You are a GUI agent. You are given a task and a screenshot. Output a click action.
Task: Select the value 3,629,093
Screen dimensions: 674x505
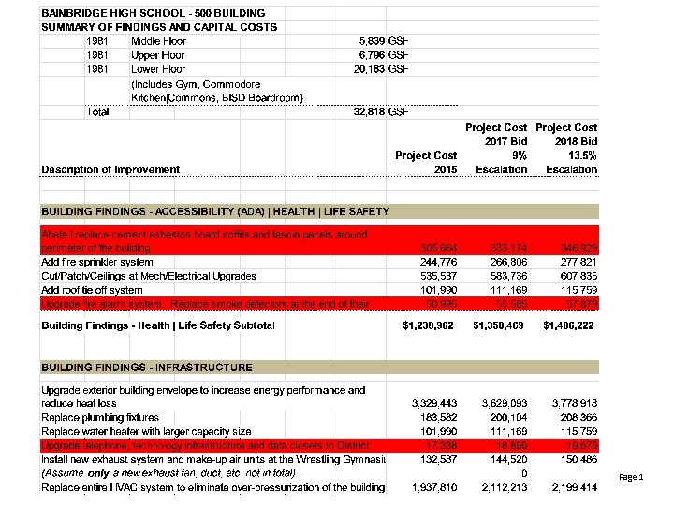[x=505, y=403]
